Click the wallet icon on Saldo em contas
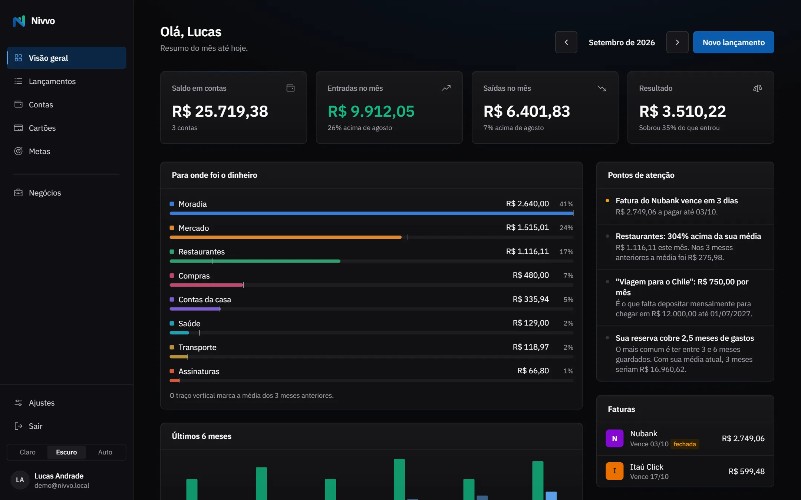 291,88
